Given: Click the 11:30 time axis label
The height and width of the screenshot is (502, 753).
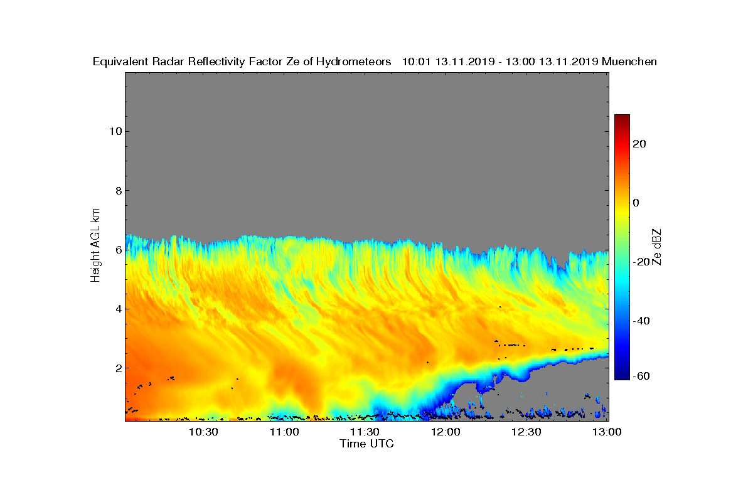Looking at the screenshot, I should coord(365,432).
